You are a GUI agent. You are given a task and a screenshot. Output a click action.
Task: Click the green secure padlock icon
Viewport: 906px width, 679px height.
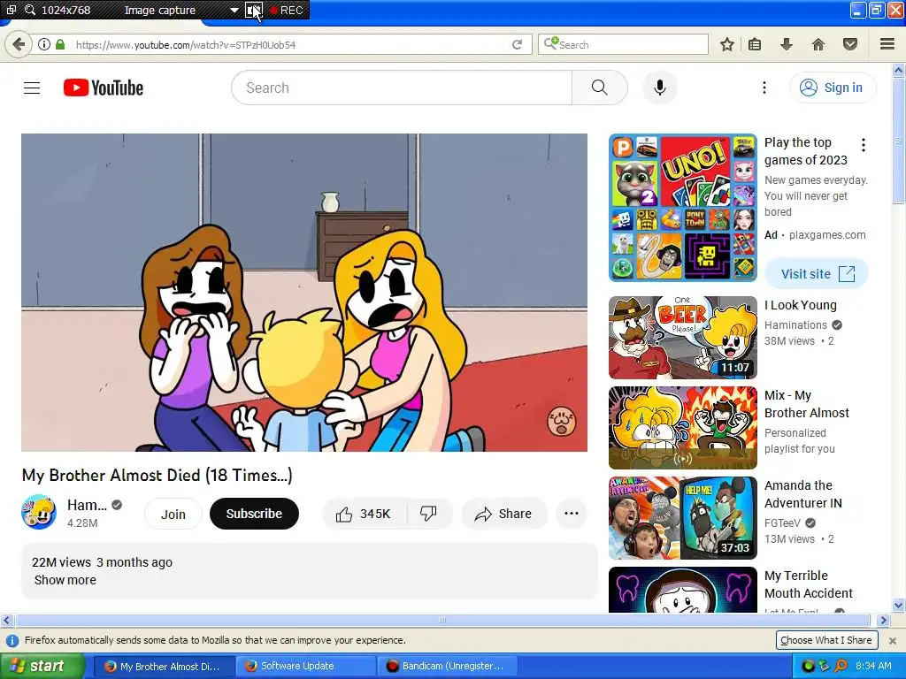coord(59,44)
